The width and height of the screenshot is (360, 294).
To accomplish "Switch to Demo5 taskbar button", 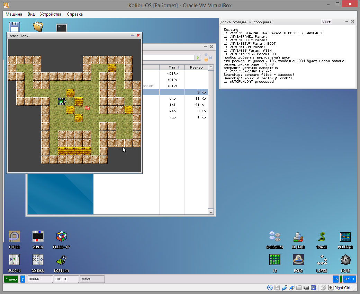I will click(92, 279).
